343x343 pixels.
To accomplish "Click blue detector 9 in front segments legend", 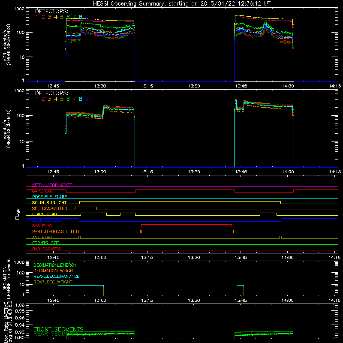I will coord(87,17).
